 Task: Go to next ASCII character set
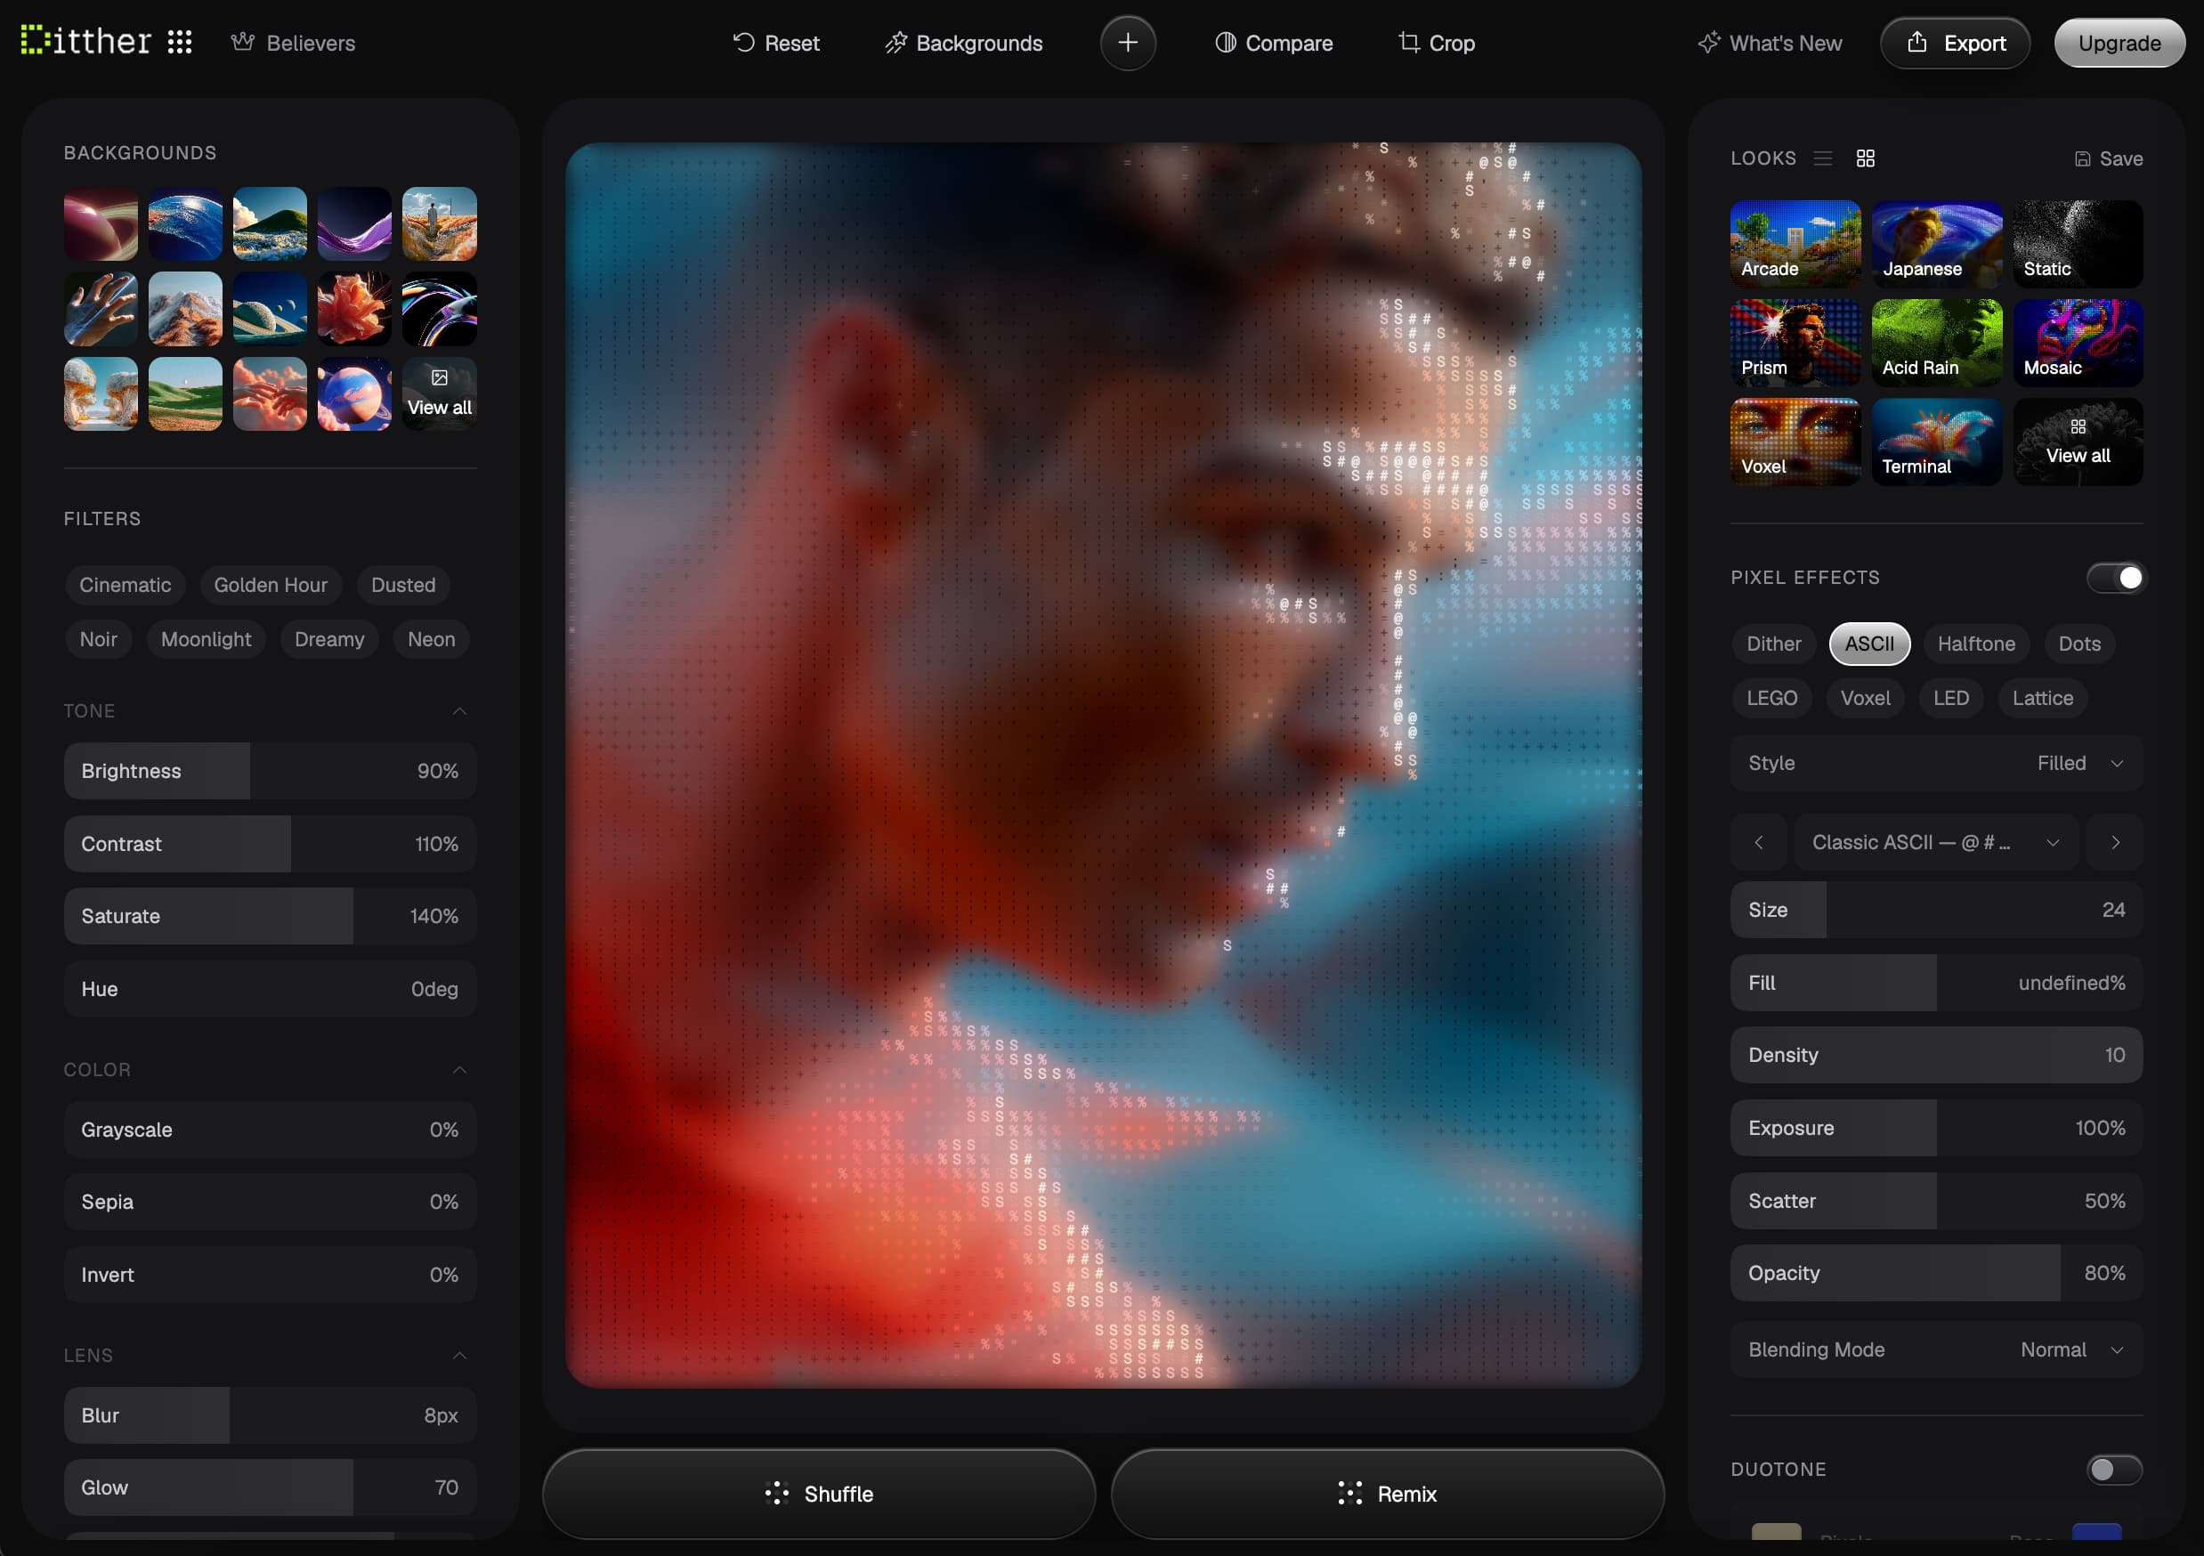pos(2115,842)
